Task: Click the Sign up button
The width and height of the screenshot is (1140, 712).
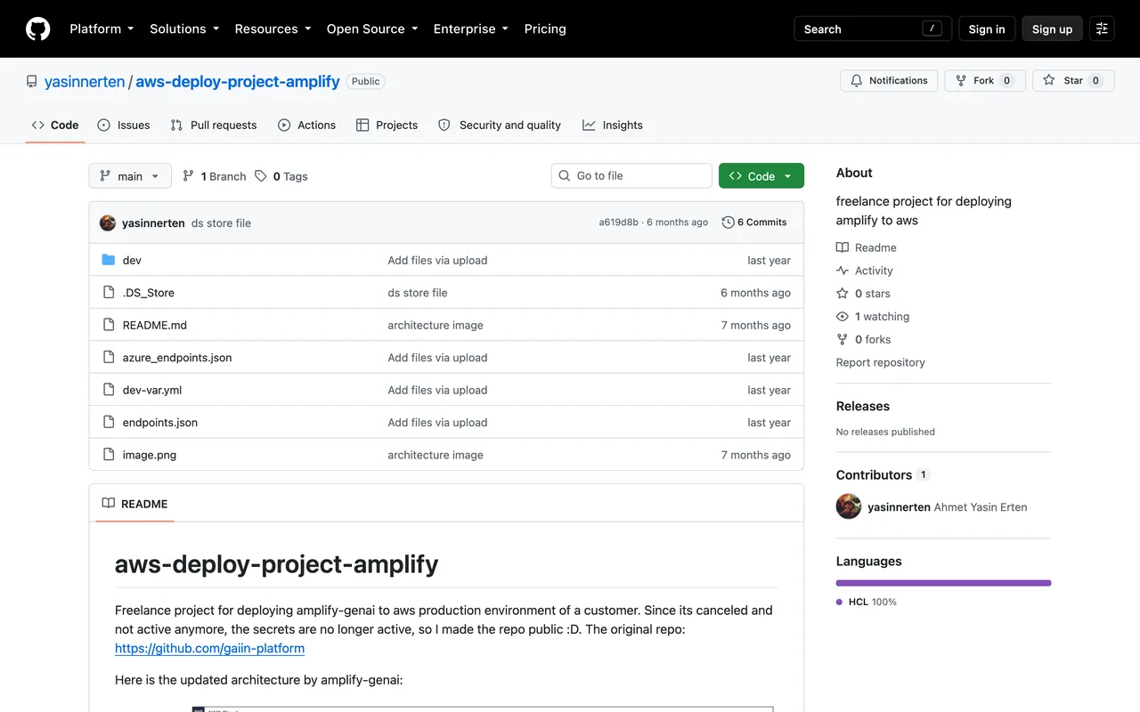Action: pyautogui.click(x=1052, y=28)
